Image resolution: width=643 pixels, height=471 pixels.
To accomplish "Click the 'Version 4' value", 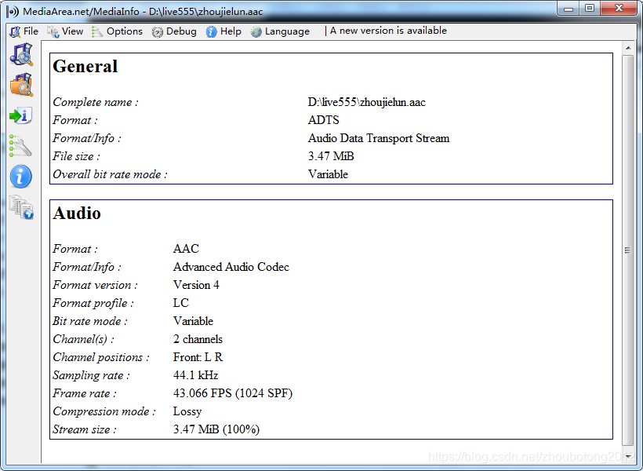I will (x=196, y=285).
